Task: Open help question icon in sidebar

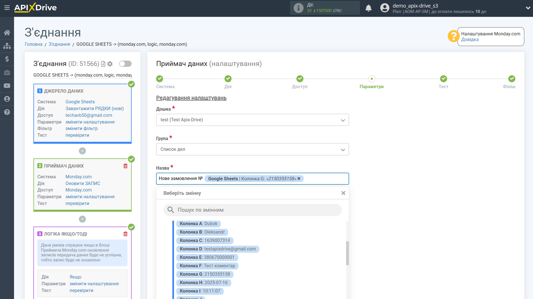Action: [x=7, y=112]
